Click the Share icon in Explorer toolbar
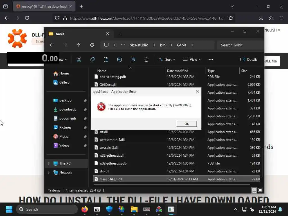Screen dimensions: 288x216 pyautogui.click(x=133, y=60)
